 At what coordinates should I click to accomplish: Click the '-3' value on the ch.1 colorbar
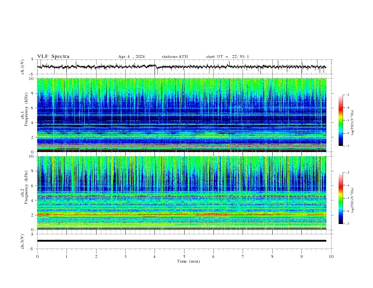point(347,95)
